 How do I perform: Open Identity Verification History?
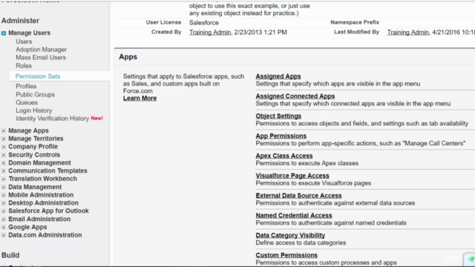(53, 119)
